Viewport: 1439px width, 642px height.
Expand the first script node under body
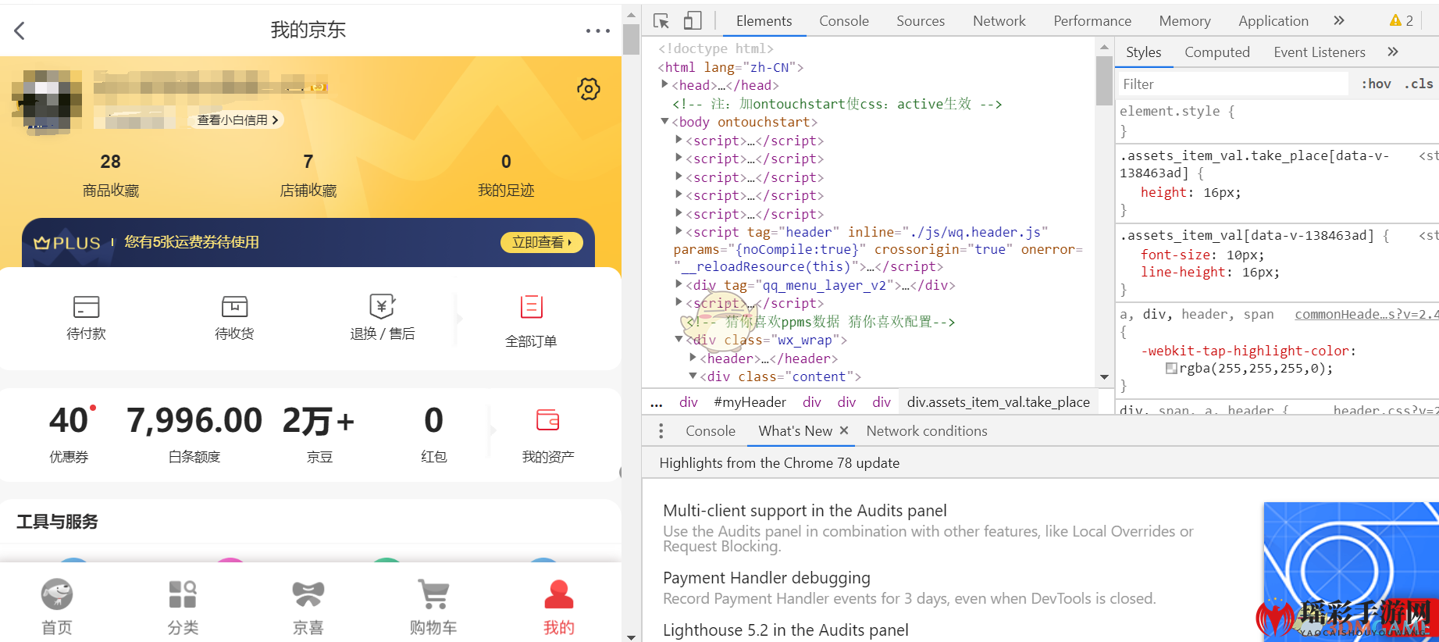[679, 140]
